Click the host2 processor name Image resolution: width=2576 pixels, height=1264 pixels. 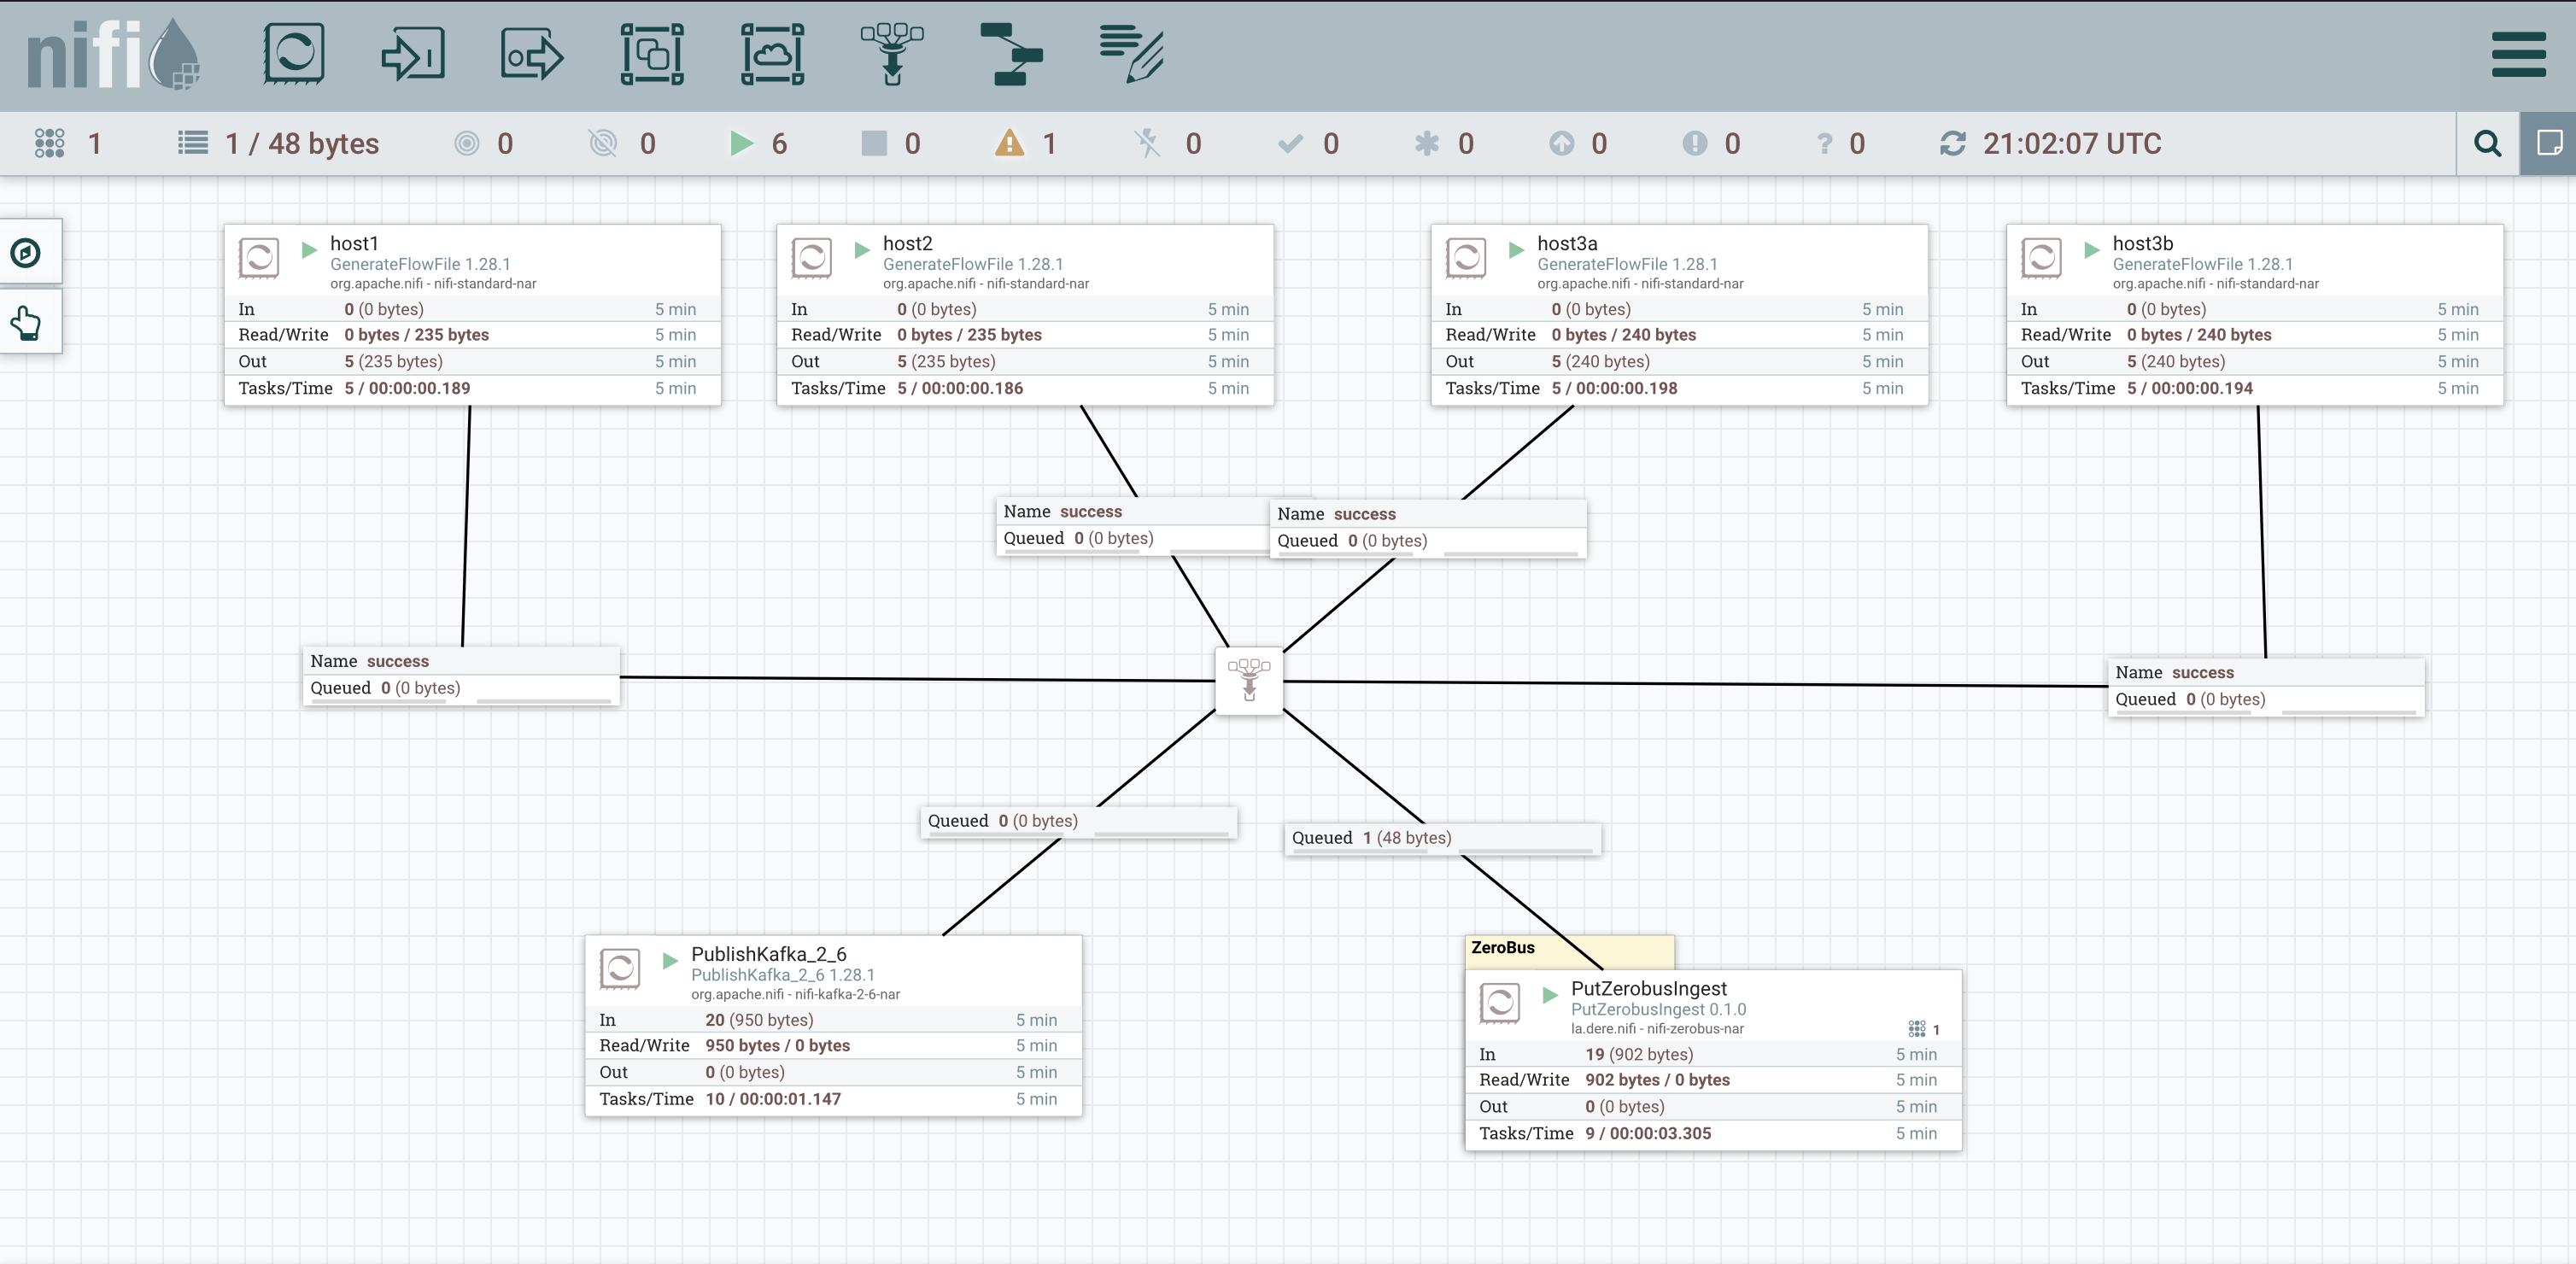point(907,243)
